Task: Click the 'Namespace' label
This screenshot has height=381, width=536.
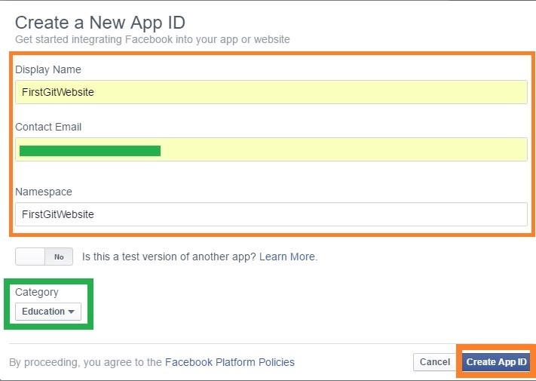Action: pos(44,192)
